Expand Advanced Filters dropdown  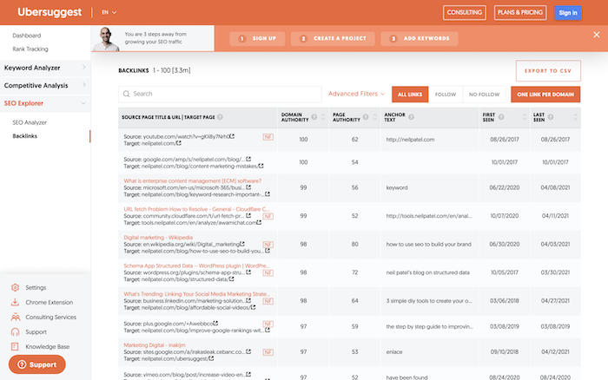(356, 94)
